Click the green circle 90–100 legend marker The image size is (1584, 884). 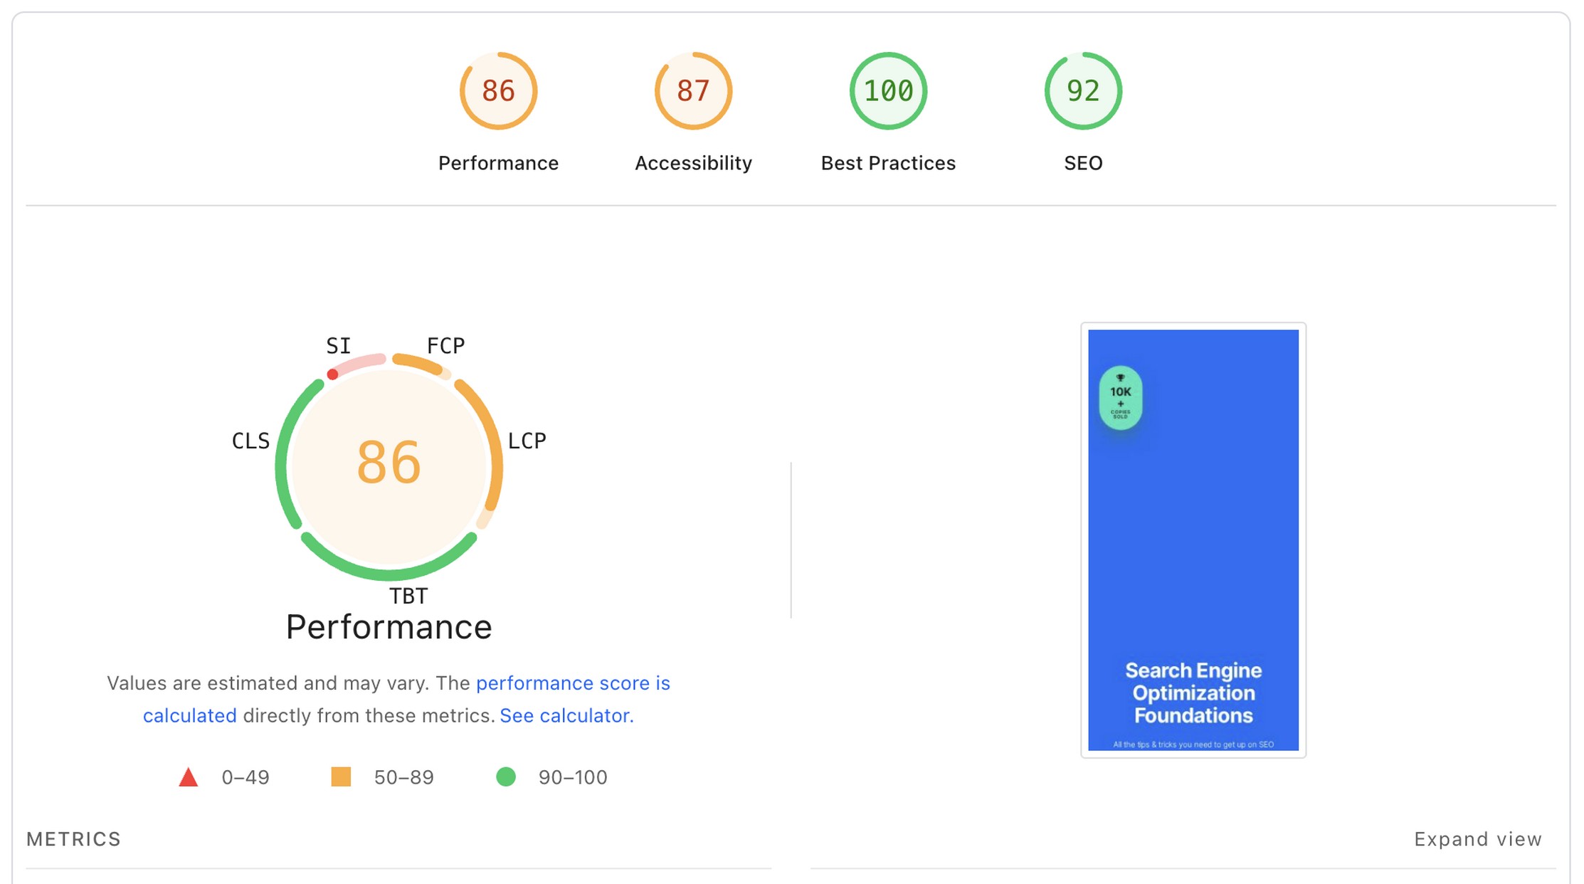pos(507,777)
